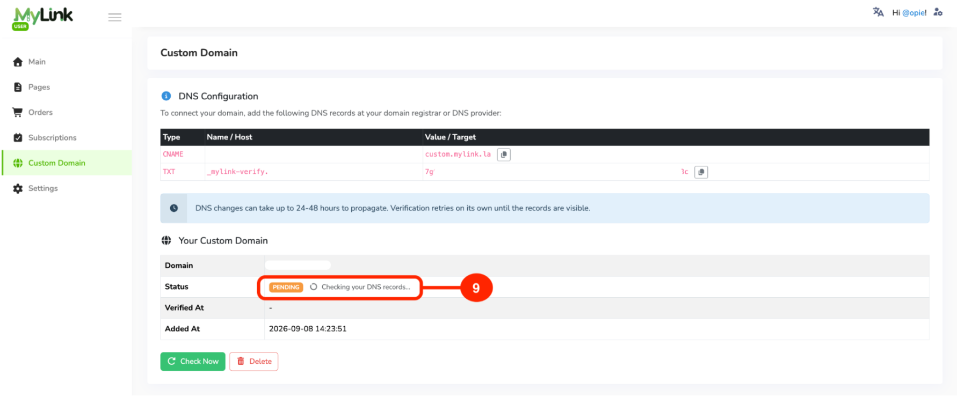Click the Name / Host column header
The width and height of the screenshot is (957, 397).
pos(229,137)
